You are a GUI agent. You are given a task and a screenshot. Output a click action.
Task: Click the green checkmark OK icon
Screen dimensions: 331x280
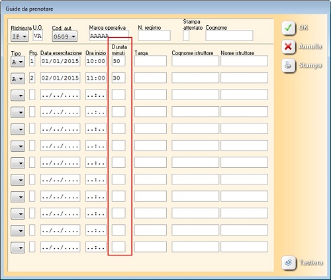click(x=289, y=28)
